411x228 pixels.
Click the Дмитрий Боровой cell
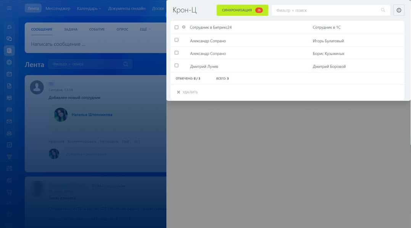point(329,66)
